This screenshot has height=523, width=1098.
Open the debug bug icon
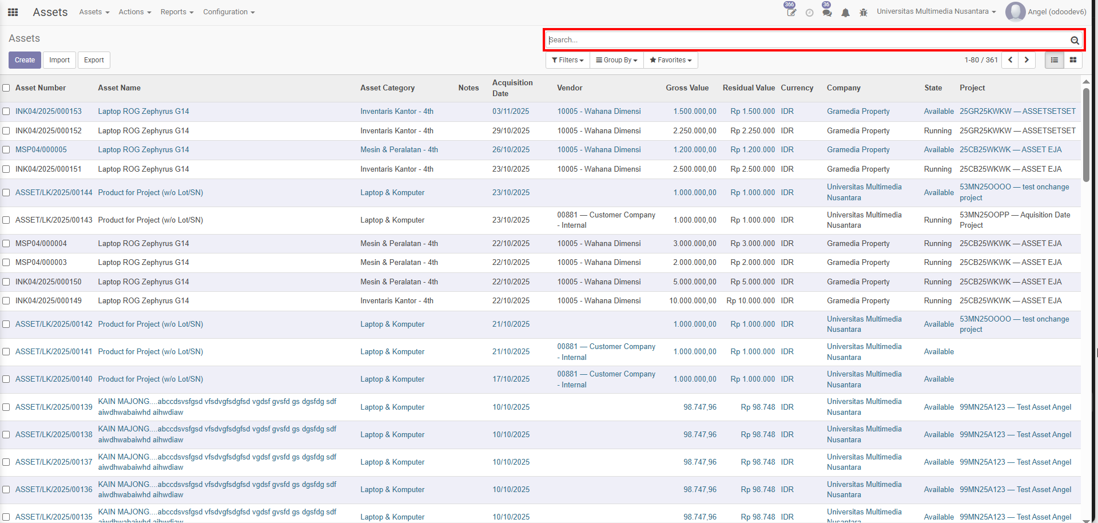(864, 13)
